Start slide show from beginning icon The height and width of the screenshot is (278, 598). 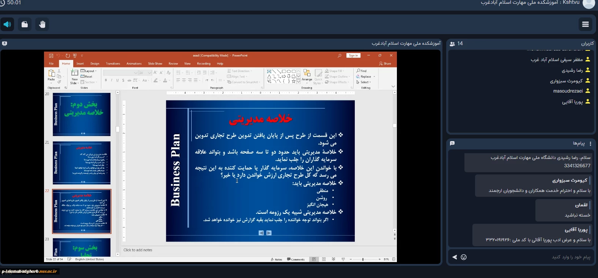coord(75,56)
